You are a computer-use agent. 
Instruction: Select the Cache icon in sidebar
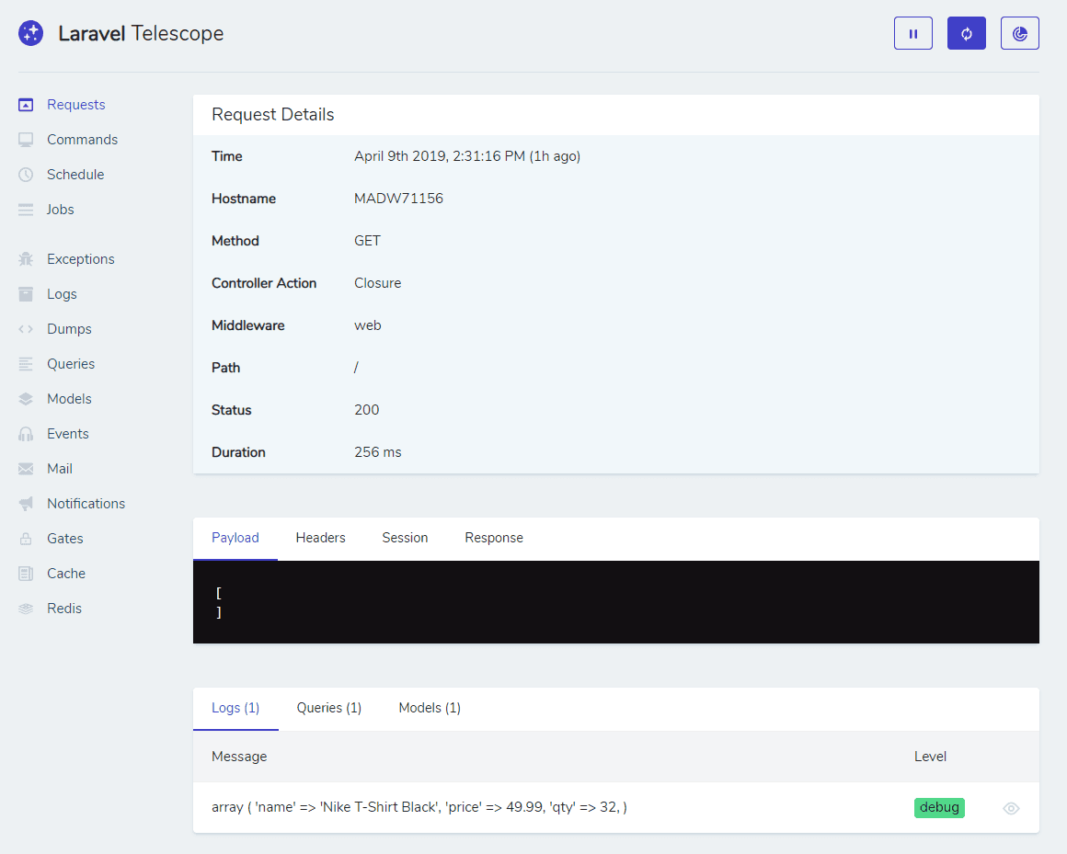[25, 573]
